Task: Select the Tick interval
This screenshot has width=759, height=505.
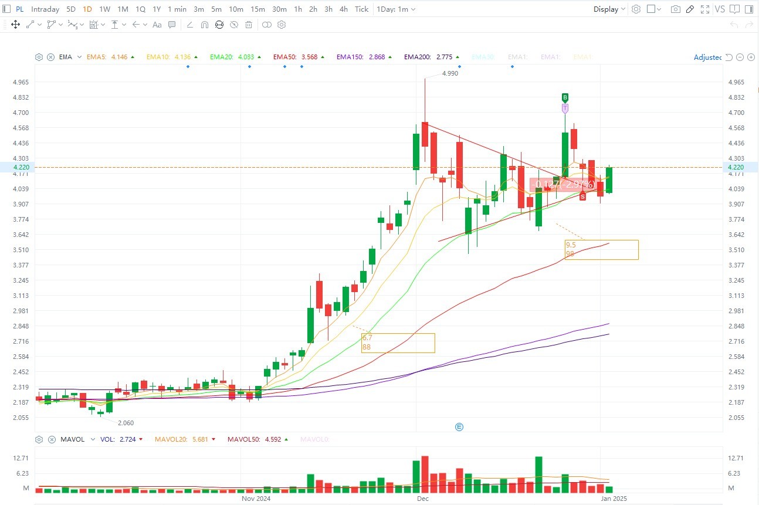Action: [x=362, y=9]
